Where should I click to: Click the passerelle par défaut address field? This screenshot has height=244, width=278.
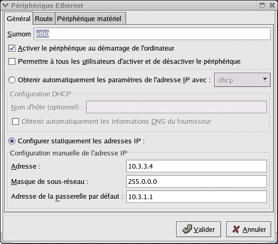196,197
